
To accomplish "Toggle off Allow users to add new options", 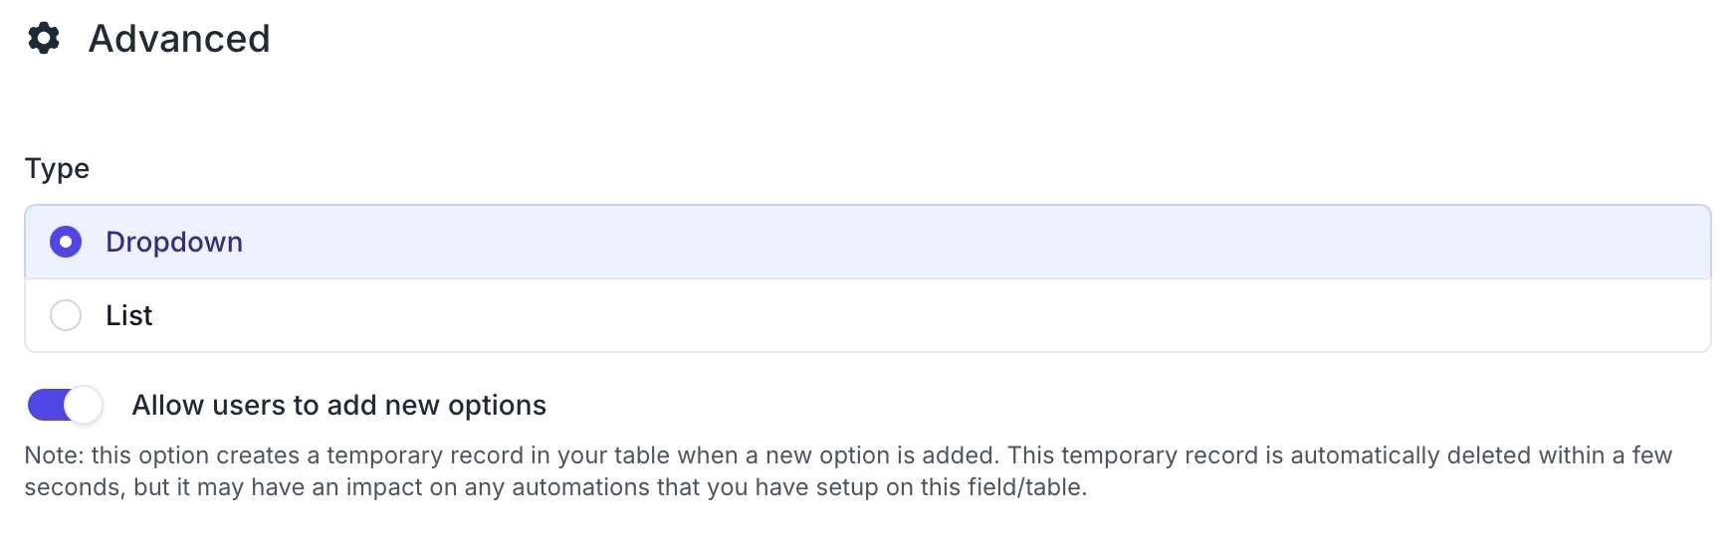I will click(x=66, y=405).
